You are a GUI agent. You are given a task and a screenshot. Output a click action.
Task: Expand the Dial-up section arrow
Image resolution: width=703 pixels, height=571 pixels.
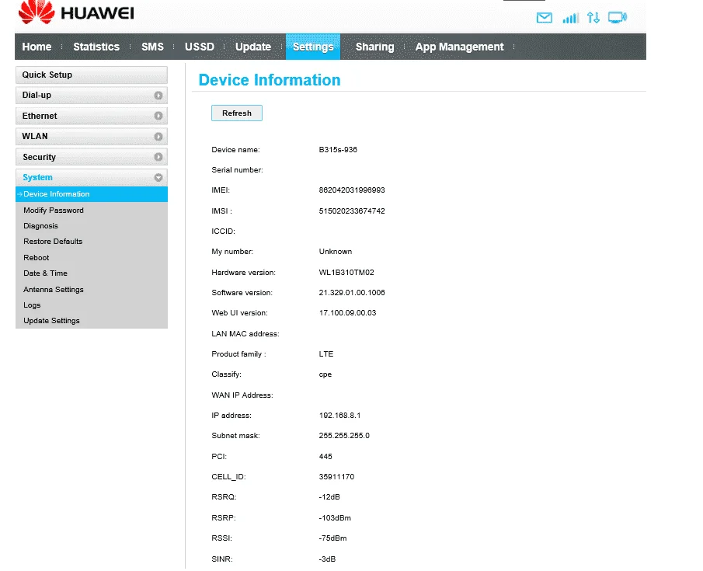point(158,96)
